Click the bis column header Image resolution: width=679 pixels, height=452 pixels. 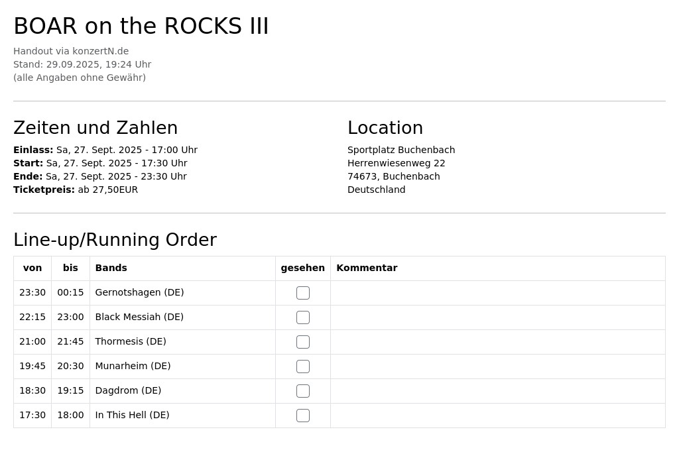[70, 268]
